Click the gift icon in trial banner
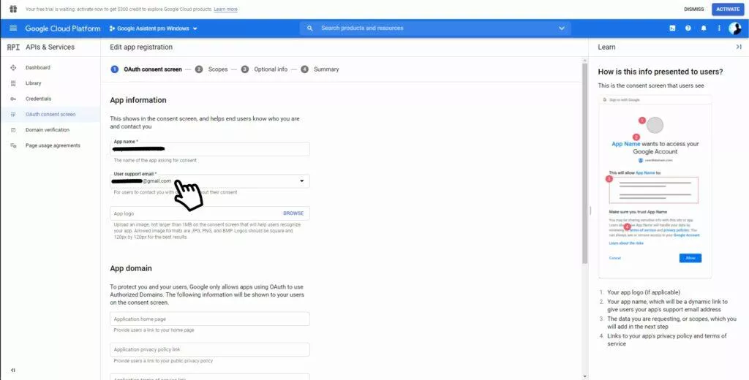749x380 pixels. [x=13, y=9]
